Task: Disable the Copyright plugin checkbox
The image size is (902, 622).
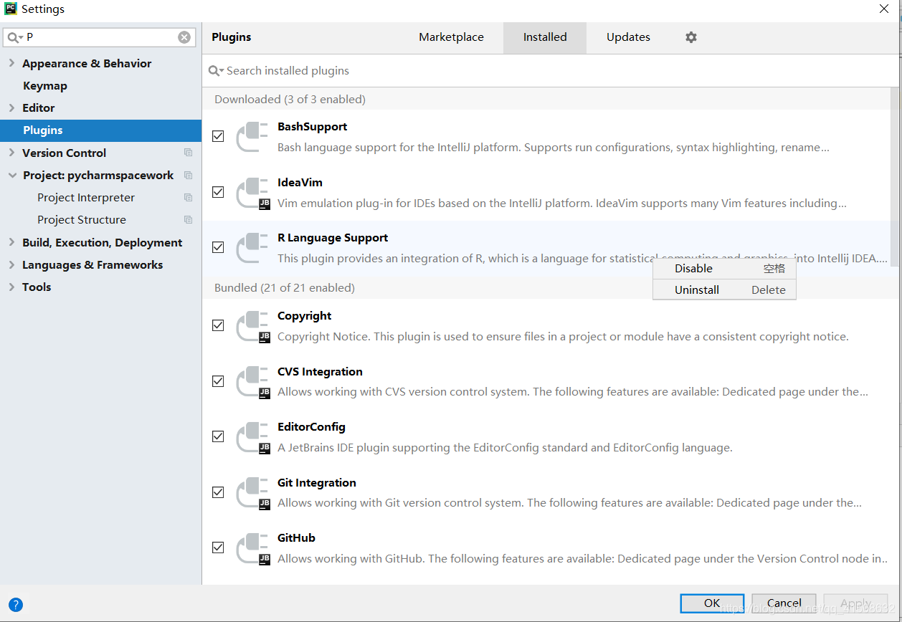Action: pyautogui.click(x=218, y=325)
